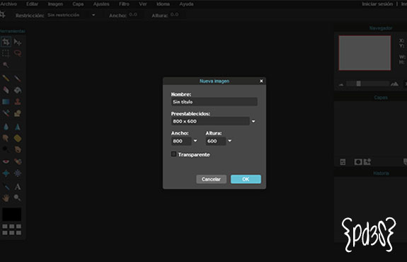Select the Sponge tool

click(18, 138)
